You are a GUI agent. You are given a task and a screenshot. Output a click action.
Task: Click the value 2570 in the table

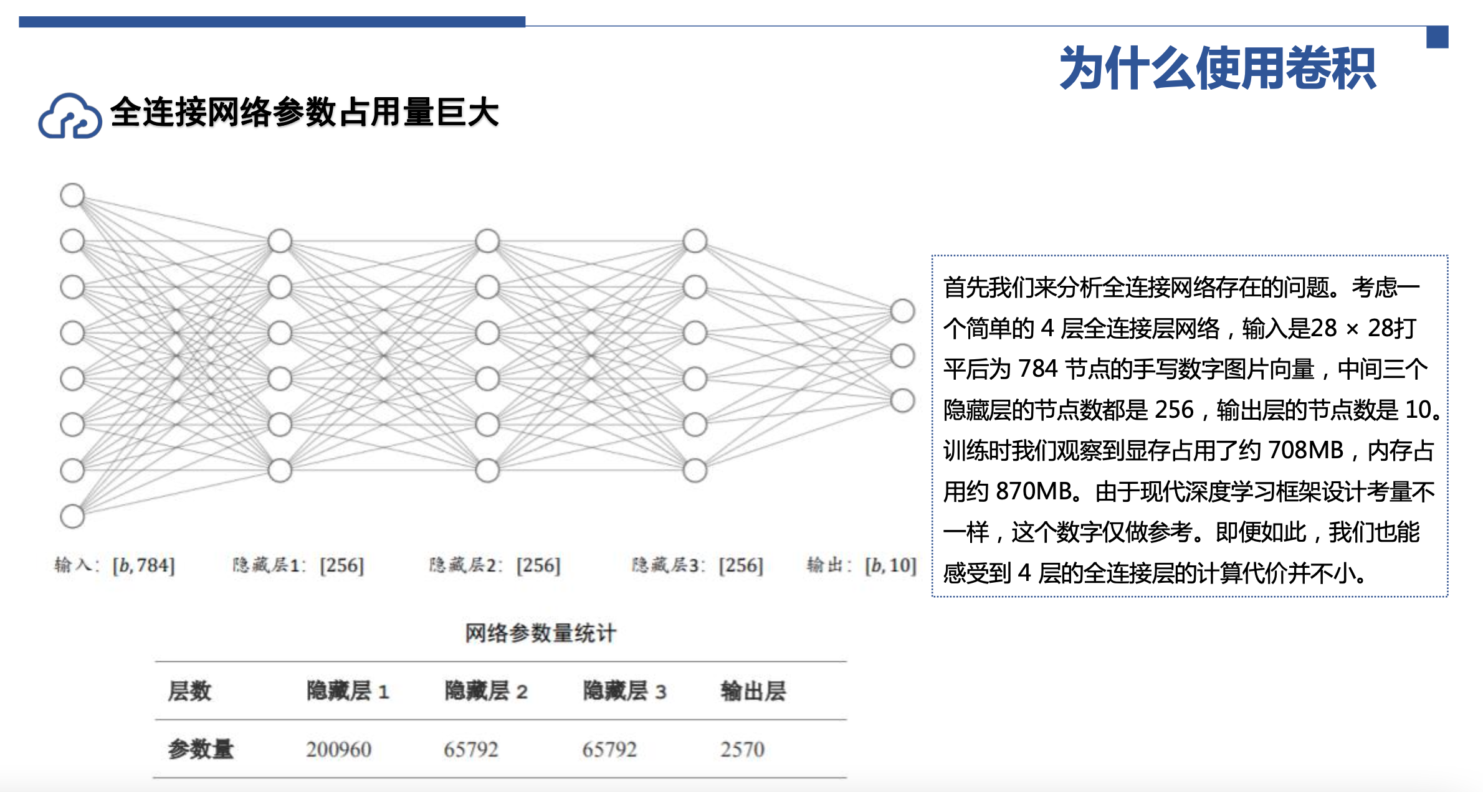743,750
